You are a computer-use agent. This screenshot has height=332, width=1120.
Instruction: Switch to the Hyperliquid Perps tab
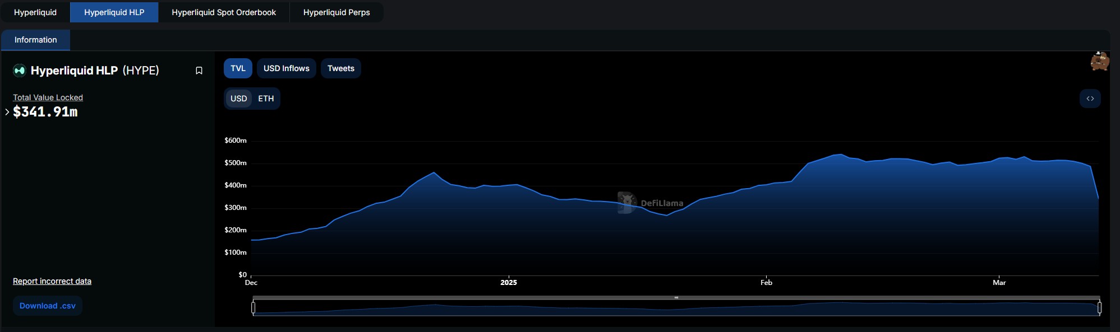(x=337, y=12)
